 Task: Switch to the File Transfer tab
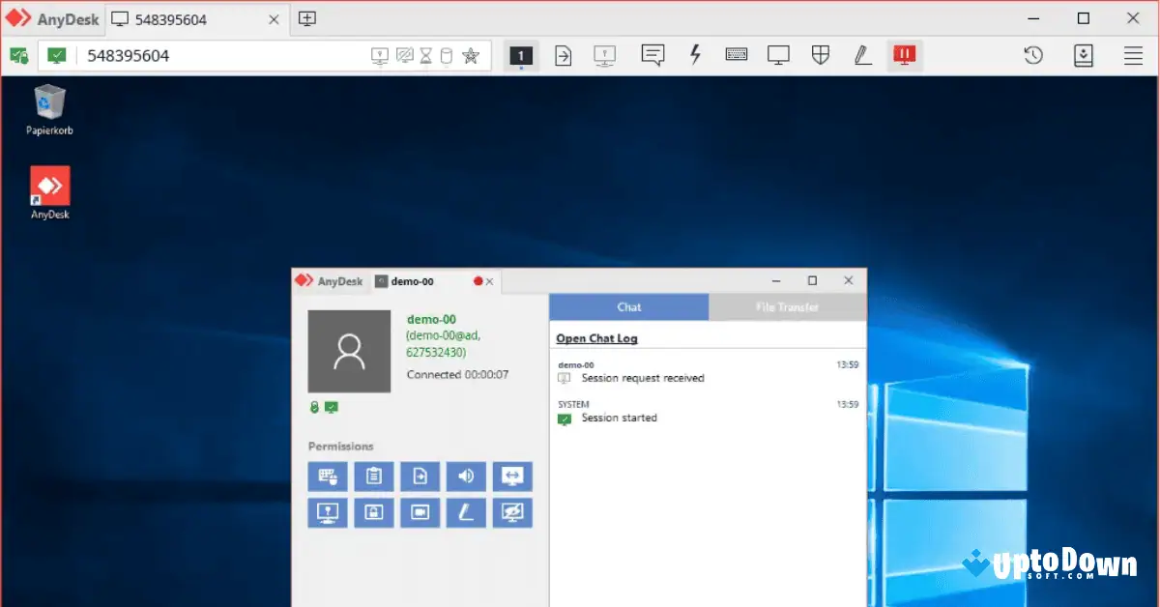(x=787, y=305)
